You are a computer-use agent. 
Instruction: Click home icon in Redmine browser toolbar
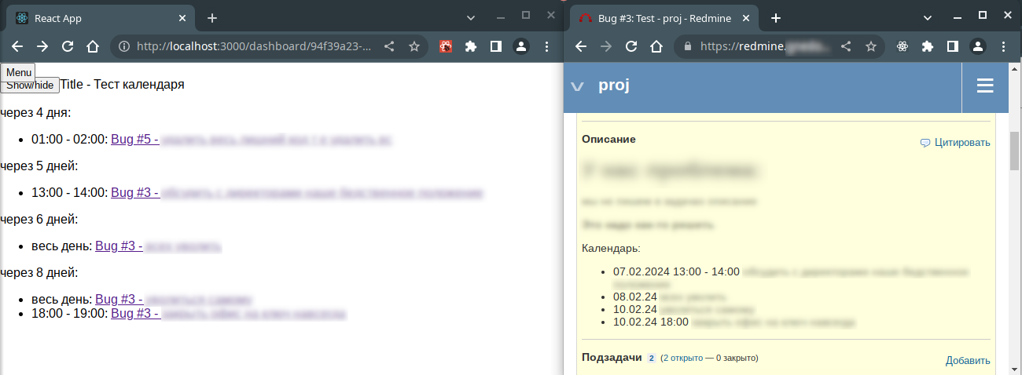(x=656, y=46)
